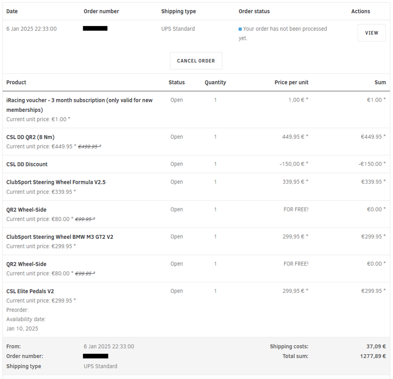The image size is (393, 379).
Task: Click the 1277,89 € total sum value
Action: click(x=373, y=356)
